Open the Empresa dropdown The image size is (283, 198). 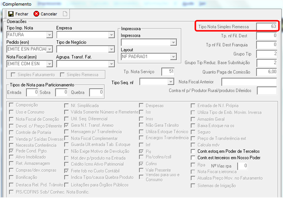pyautogui.click(x=112, y=35)
